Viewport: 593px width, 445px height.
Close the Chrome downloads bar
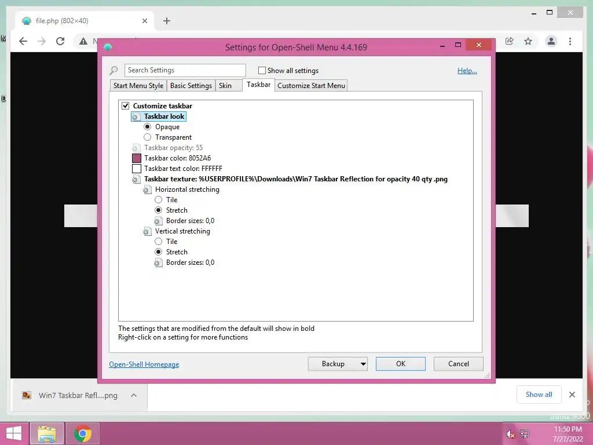coord(572,395)
